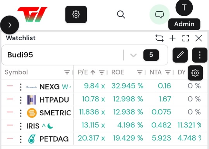Screen dimensions: 209x149
Task: Edit Budi95 watchlist with pencil icon
Action: coord(180,55)
